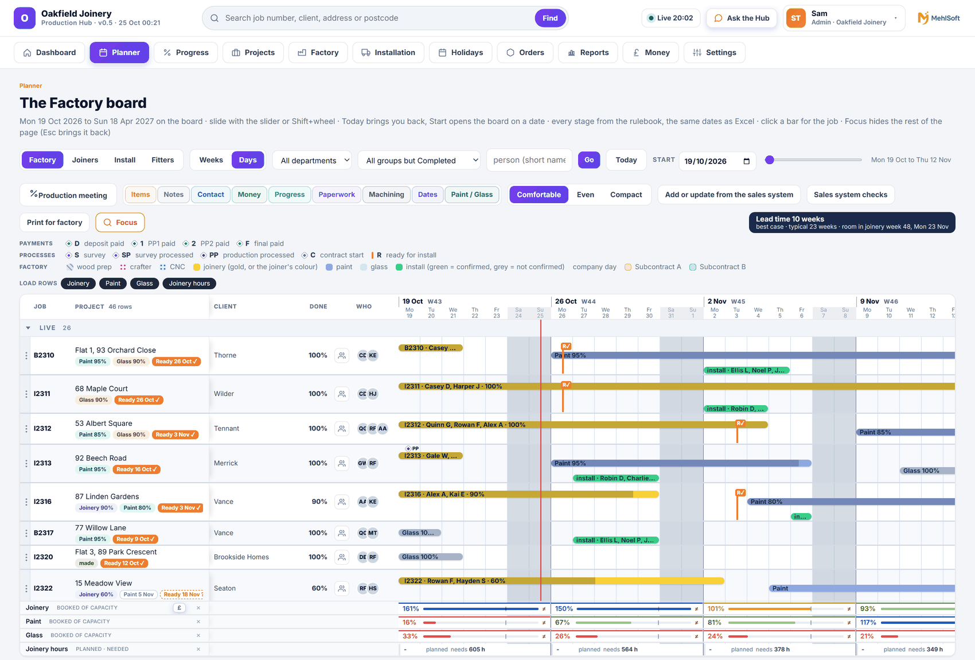Click the board date range slider handle
975x660 pixels.
(770, 160)
